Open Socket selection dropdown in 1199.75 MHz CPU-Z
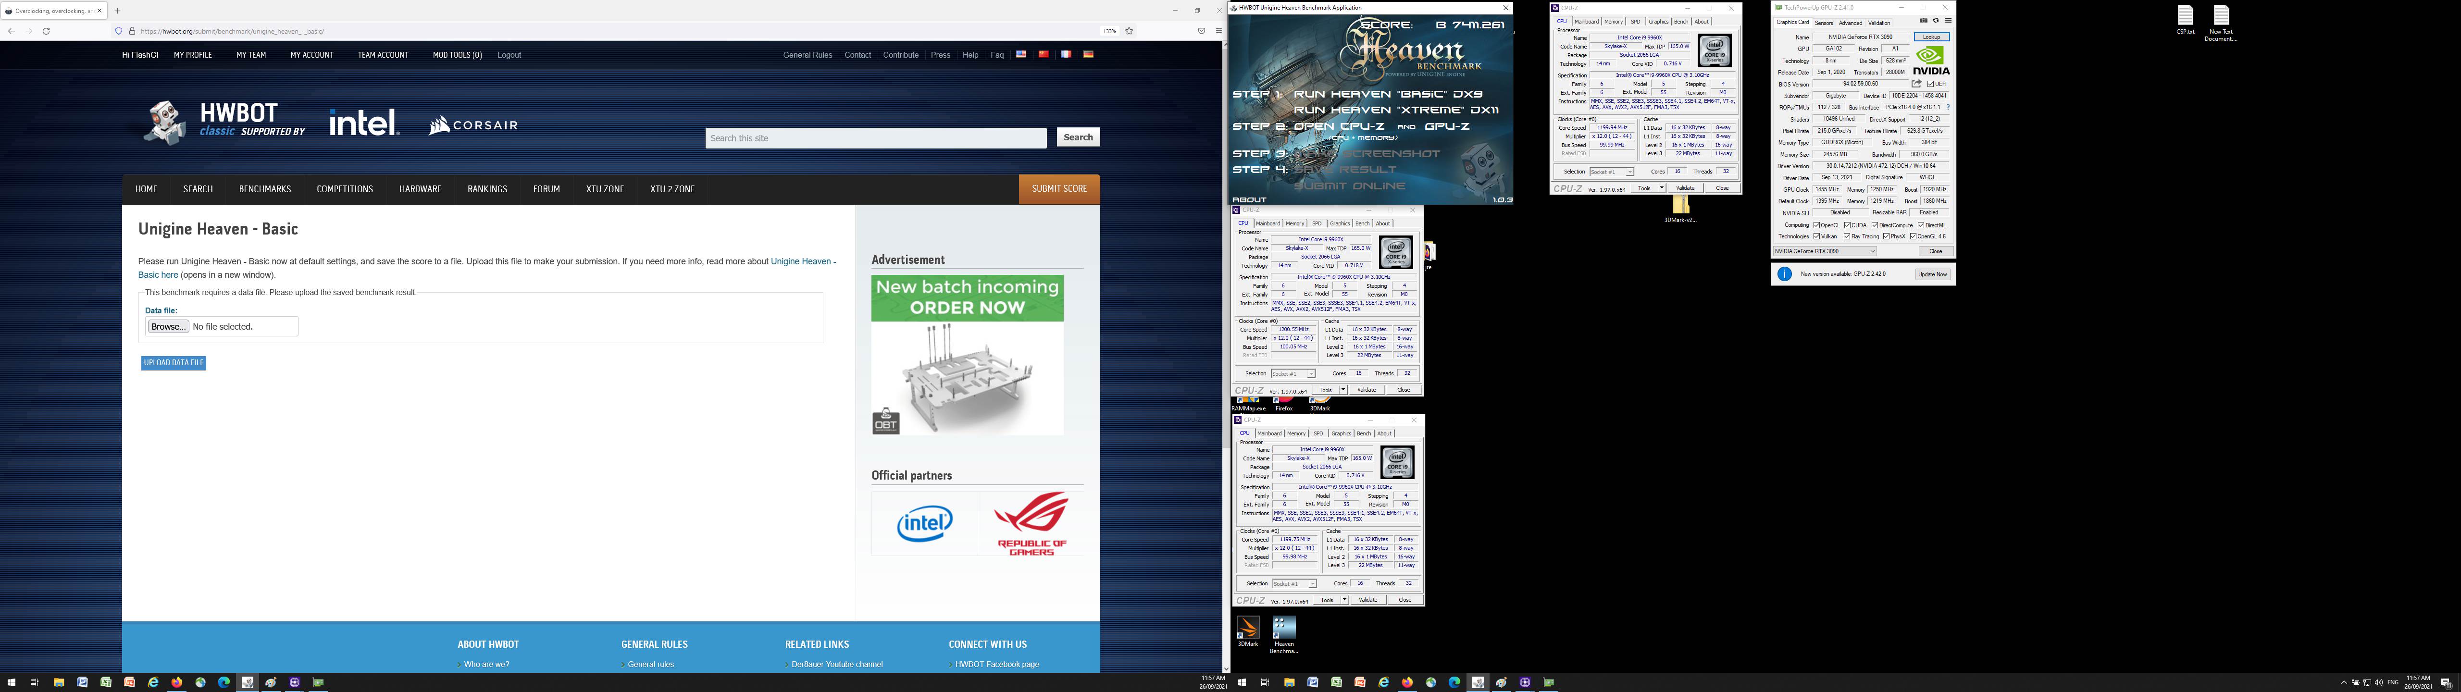 tap(1294, 583)
